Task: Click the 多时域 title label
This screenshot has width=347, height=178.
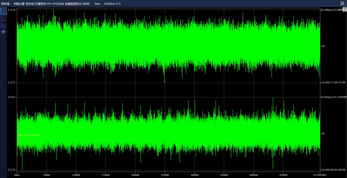Action: click(x=5, y=4)
